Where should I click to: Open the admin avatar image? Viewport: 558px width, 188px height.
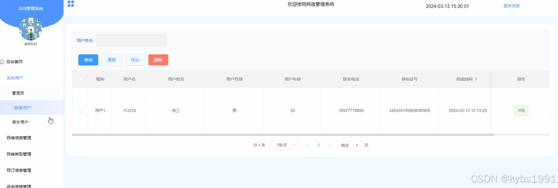[31, 28]
